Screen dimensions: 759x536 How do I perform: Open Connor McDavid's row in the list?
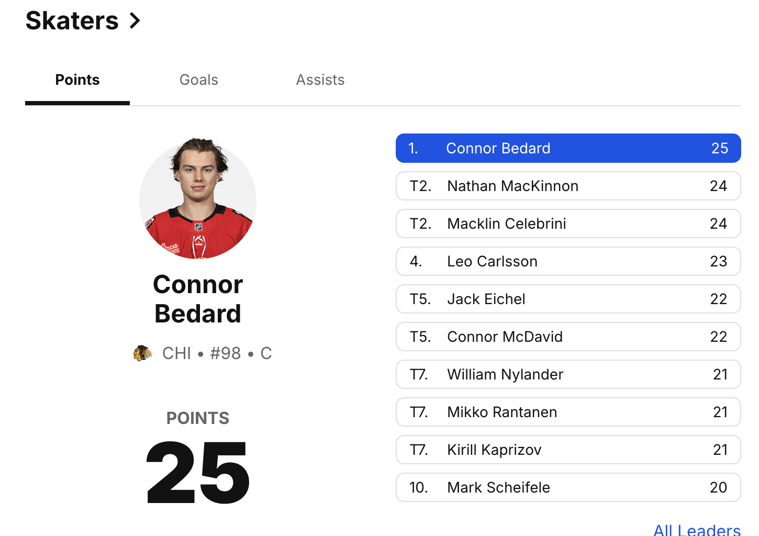tap(568, 337)
